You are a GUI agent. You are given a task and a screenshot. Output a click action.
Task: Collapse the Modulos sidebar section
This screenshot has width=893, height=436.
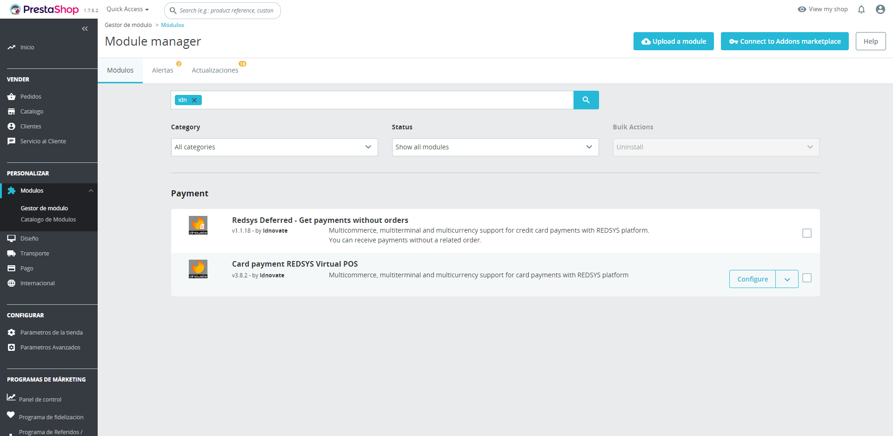pos(91,191)
